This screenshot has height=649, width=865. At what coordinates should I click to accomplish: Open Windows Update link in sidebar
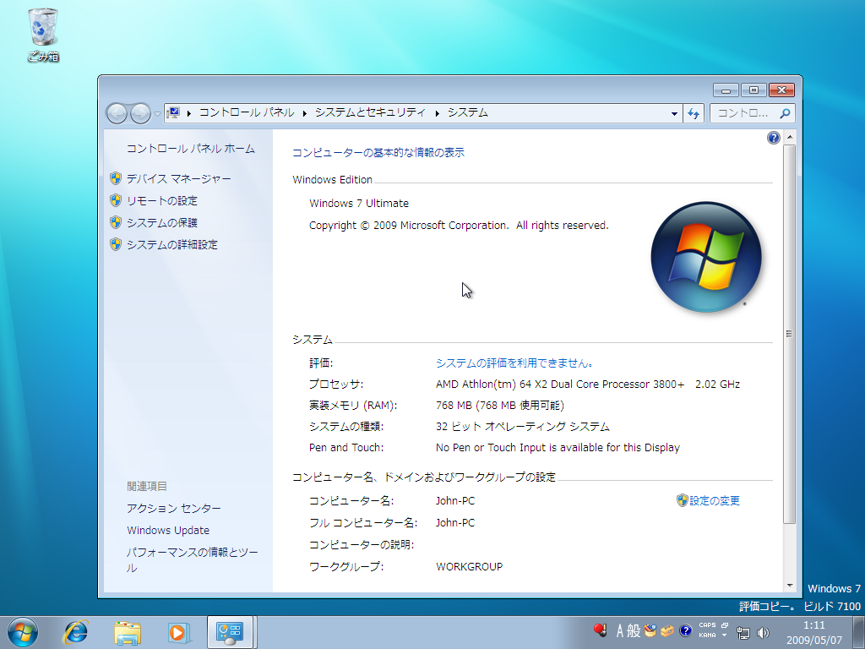point(168,531)
